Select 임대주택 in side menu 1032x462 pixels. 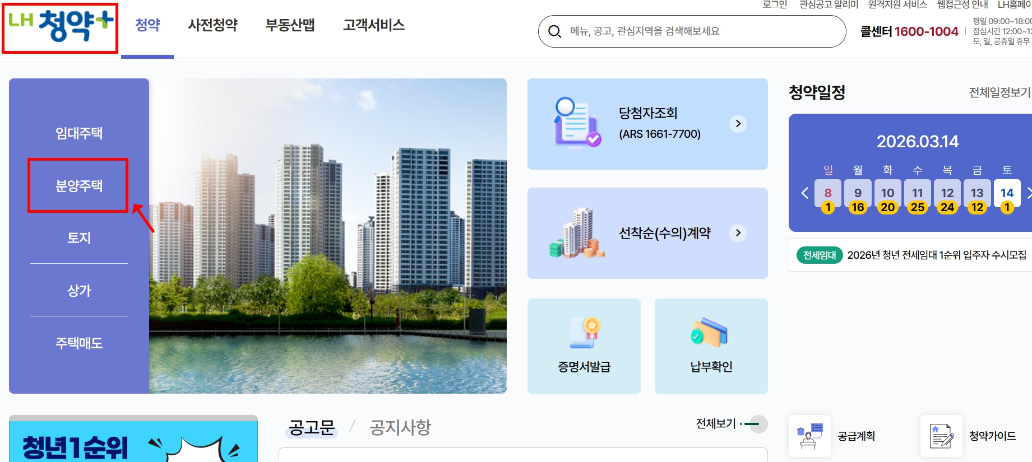(79, 133)
